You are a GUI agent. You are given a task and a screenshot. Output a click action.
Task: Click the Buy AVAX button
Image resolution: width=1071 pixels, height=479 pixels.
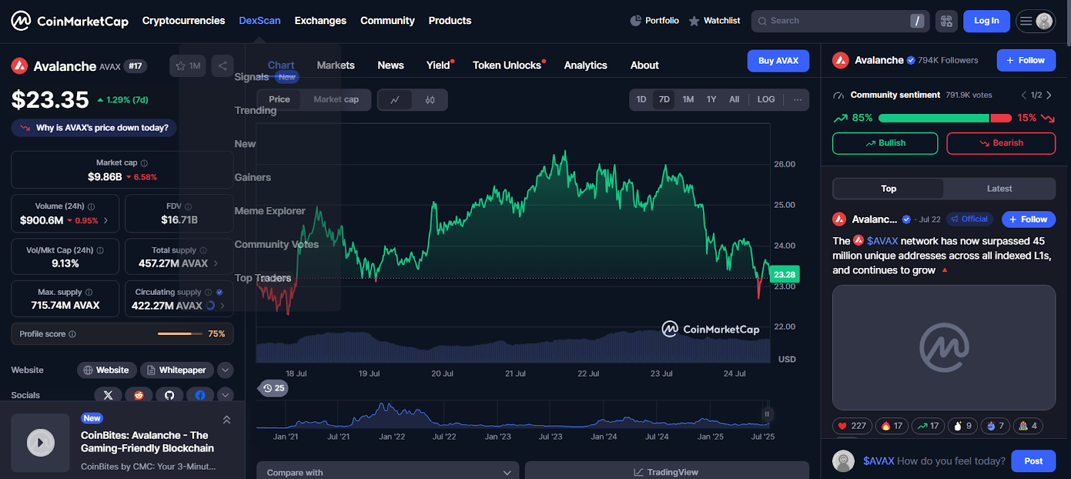[x=778, y=60]
